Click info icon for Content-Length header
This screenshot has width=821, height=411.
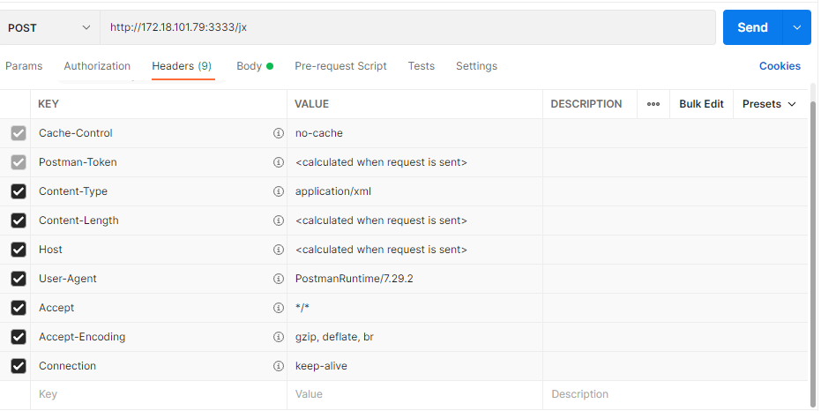point(279,220)
